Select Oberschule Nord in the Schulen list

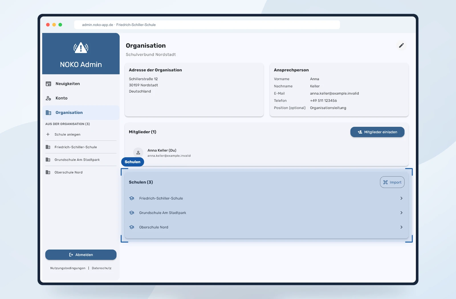point(266,227)
